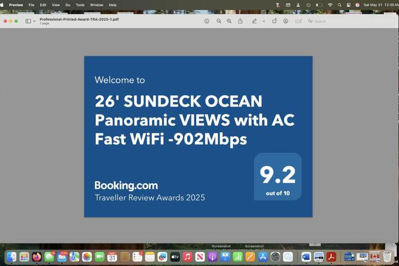399x266 pixels.
Task: Click the PDF file name in title bar
Action: 79,19
